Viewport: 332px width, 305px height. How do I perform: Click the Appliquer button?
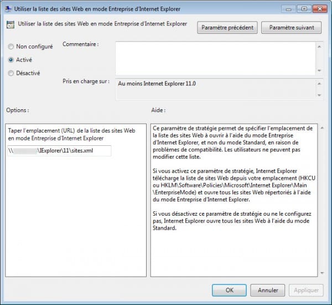[x=306, y=290]
